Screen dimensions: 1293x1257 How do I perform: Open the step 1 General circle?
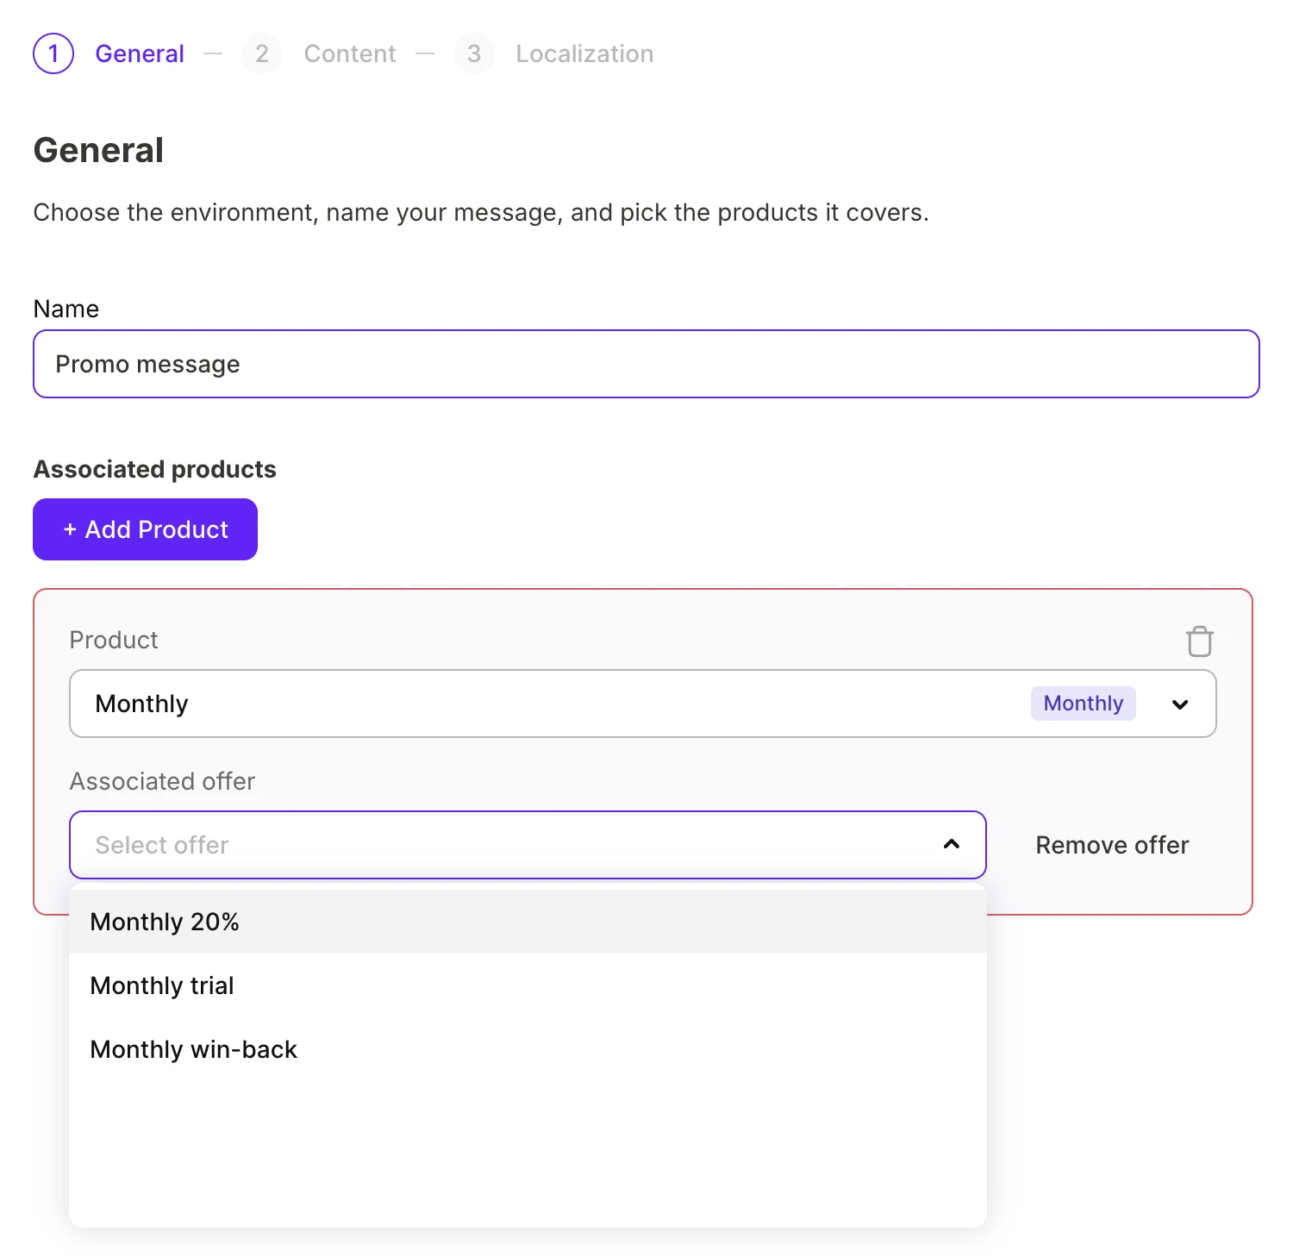pos(53,53)
